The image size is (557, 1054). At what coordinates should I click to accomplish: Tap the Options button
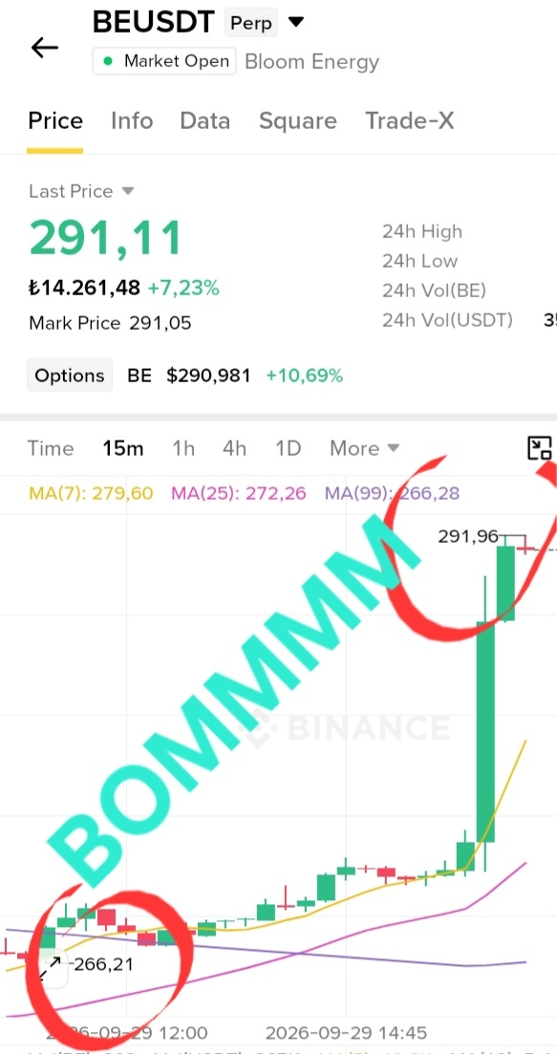pos(70,376)
